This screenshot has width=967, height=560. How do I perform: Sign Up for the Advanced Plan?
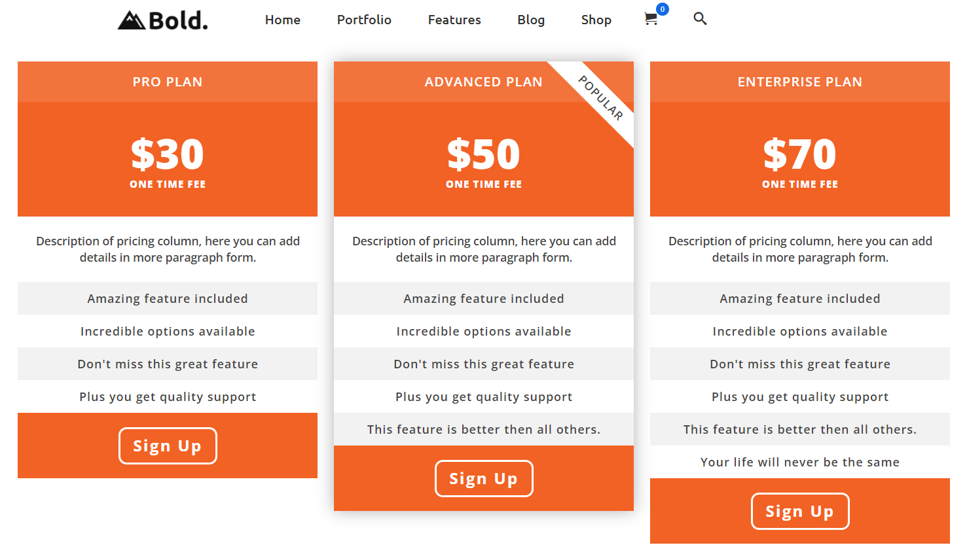click(x=484, y=478)
